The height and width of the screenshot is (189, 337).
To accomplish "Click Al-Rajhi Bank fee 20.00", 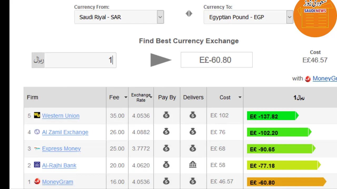I will click(x=117, y=165).
